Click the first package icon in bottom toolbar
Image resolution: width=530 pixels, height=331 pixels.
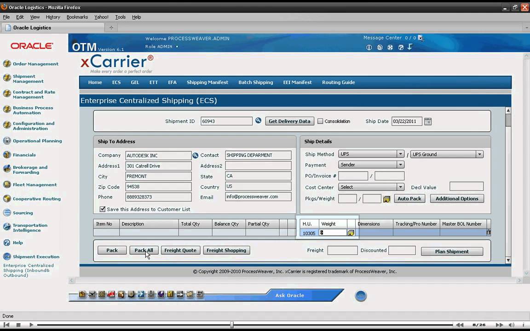(x=82, y=294)
